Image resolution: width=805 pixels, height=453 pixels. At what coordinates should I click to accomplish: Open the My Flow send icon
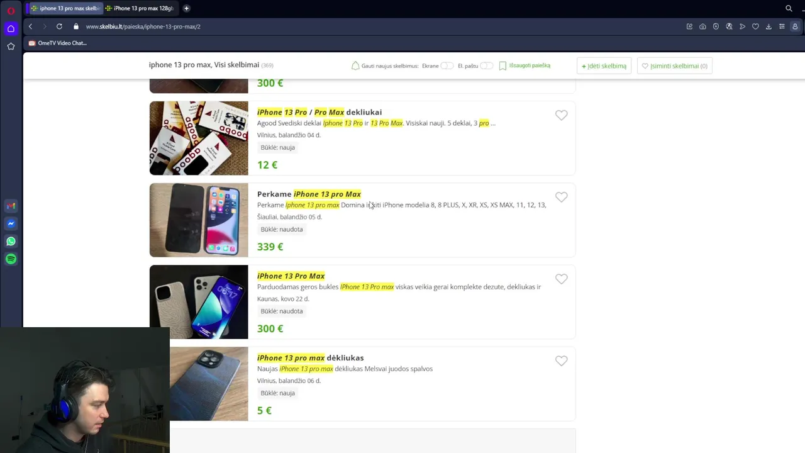point(742,26)
